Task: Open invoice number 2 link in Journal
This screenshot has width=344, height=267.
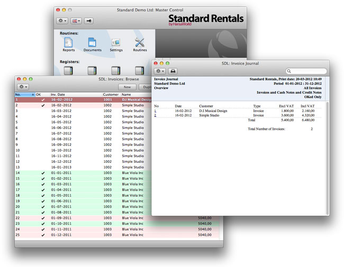Action: click(x=155, y=115)
